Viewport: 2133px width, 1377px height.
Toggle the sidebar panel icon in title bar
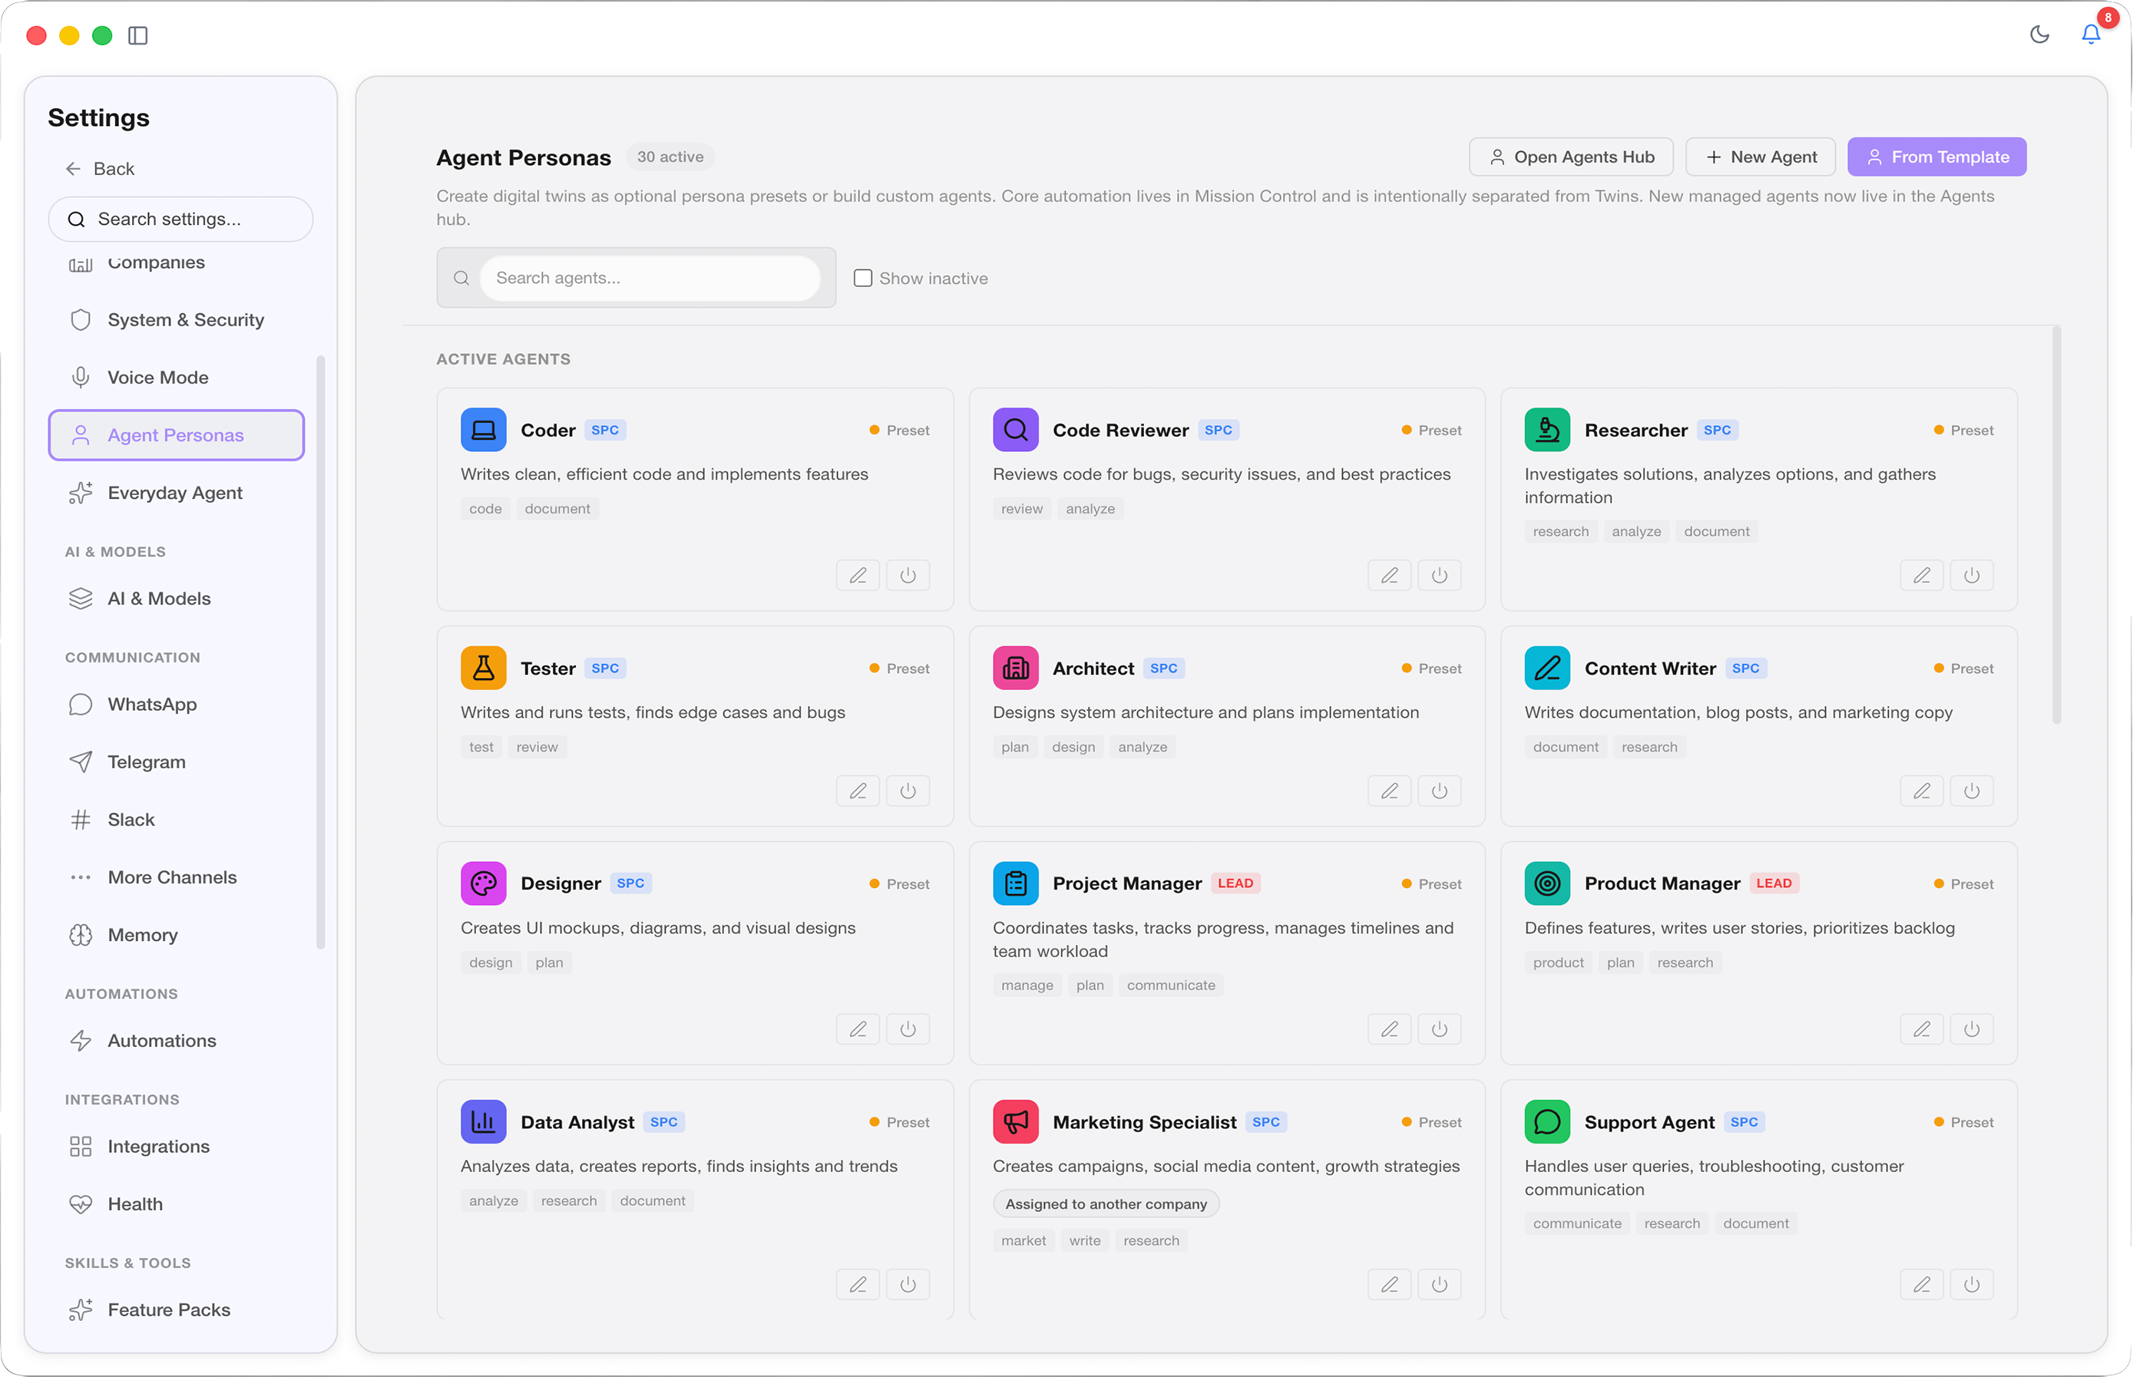point(137,36)
